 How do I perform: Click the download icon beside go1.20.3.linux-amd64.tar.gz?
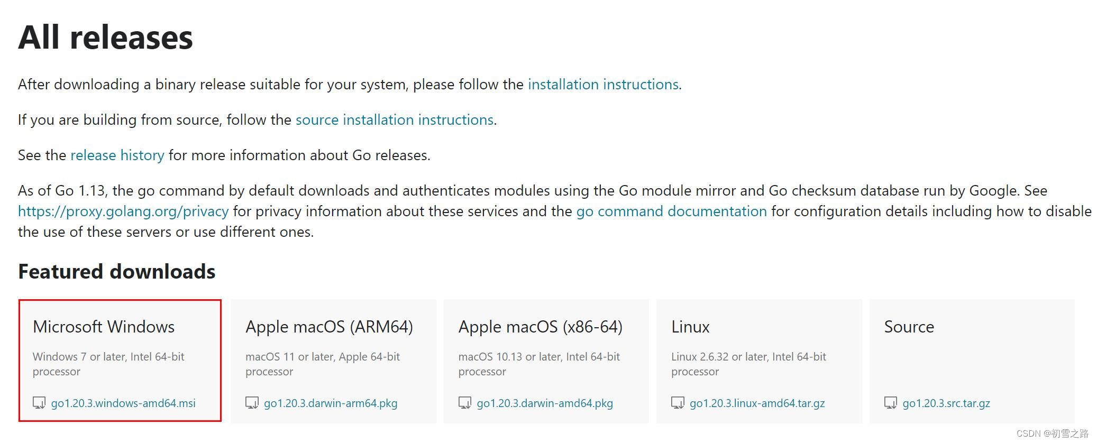point(678,403)
